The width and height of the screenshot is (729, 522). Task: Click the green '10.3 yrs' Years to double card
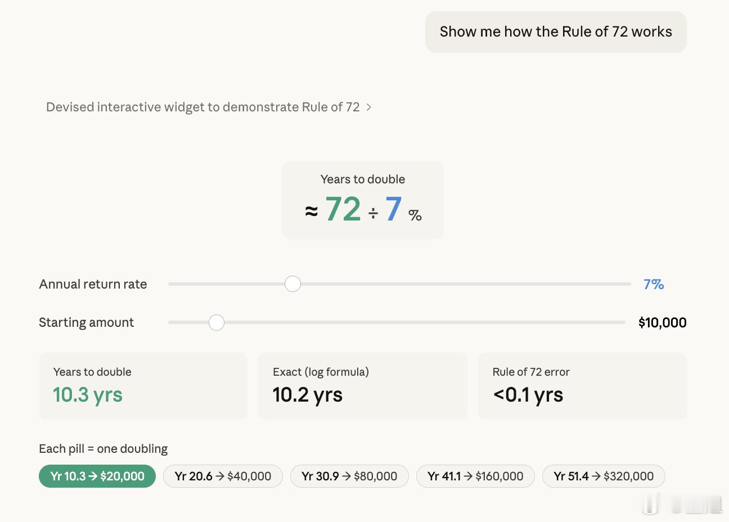(x=143, y=386)
